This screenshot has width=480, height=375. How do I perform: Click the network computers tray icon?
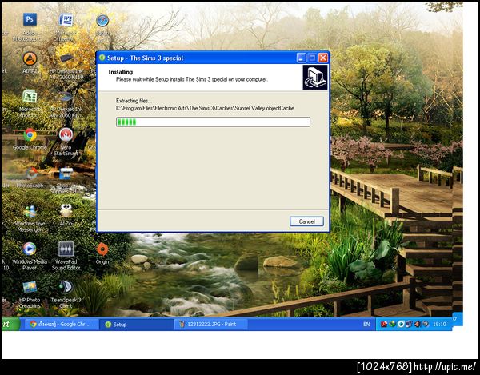(x=409, y=324)
